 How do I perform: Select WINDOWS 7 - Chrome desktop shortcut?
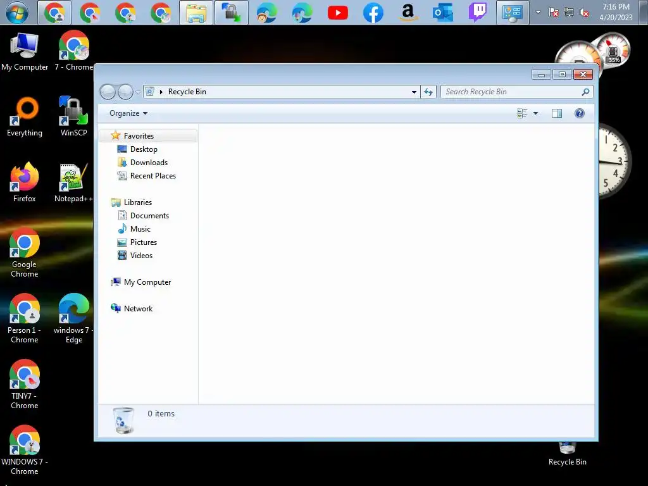[x=25, y=450]
